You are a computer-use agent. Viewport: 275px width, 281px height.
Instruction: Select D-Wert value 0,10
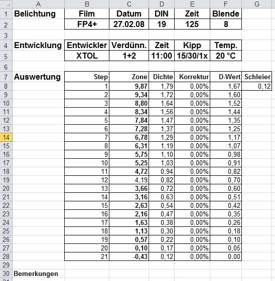pos(226,239)
